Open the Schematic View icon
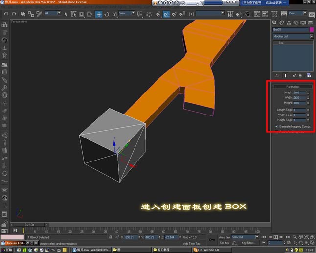The height and width of the screenshot is (253, 316). coord(265,14)
